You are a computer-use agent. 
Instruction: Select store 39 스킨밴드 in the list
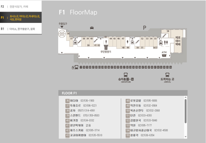click(x=82, y=116)
